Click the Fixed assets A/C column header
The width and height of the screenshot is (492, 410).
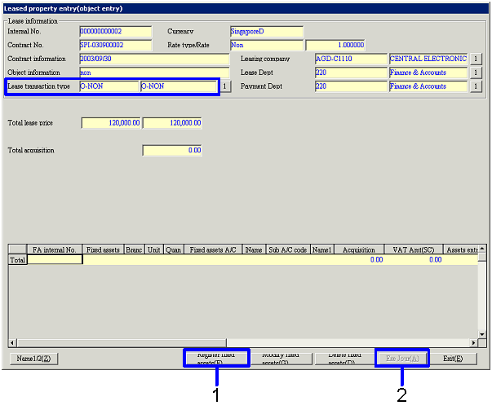(x=213, y=249)
